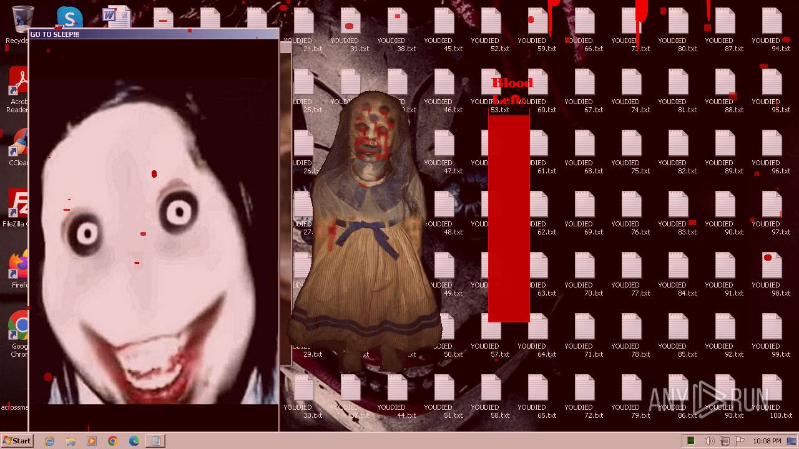Select the YOUDIED 70.txt file

[x=584, y=275]
